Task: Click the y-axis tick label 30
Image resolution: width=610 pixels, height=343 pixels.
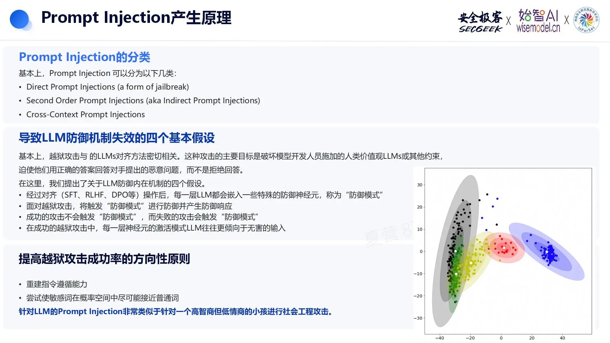Action: [419, 185]
